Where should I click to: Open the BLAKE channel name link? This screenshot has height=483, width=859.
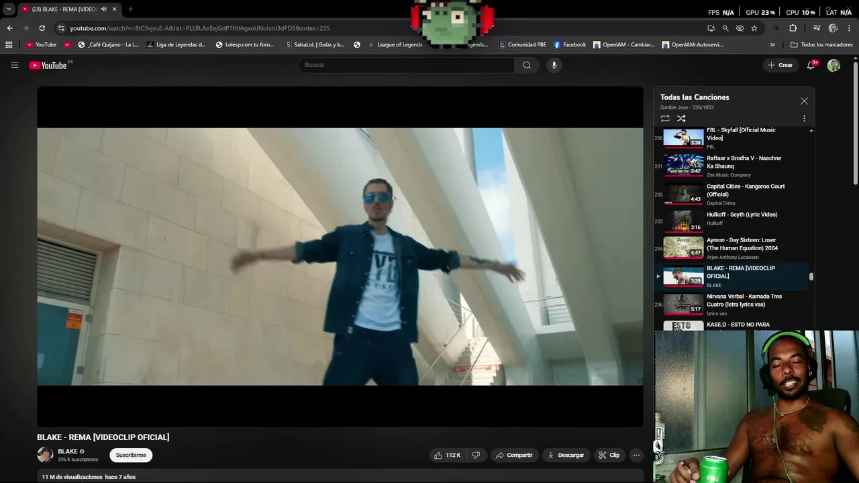[x=68, y=451]
